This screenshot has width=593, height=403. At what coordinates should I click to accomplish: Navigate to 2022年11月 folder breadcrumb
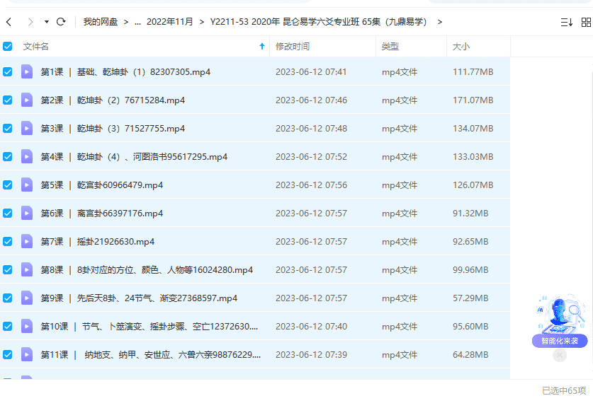169,22
